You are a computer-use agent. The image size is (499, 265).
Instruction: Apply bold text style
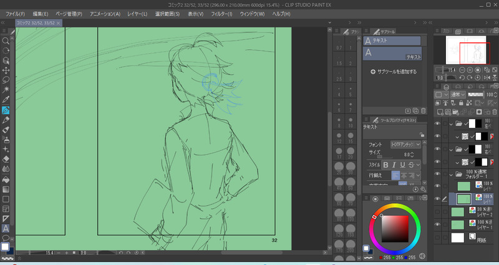pyautogui.click(x=385, y=165)
